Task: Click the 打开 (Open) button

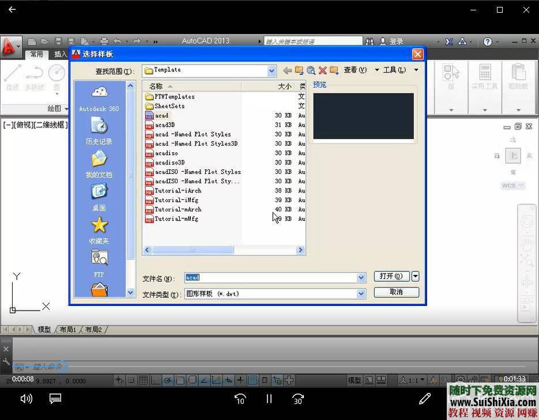Action: coord(392,276)
